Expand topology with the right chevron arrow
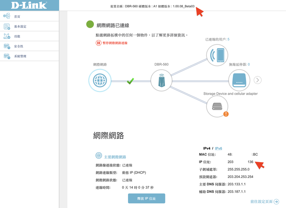The width and height of the screenshot is (286, 208). coord(257,80)
